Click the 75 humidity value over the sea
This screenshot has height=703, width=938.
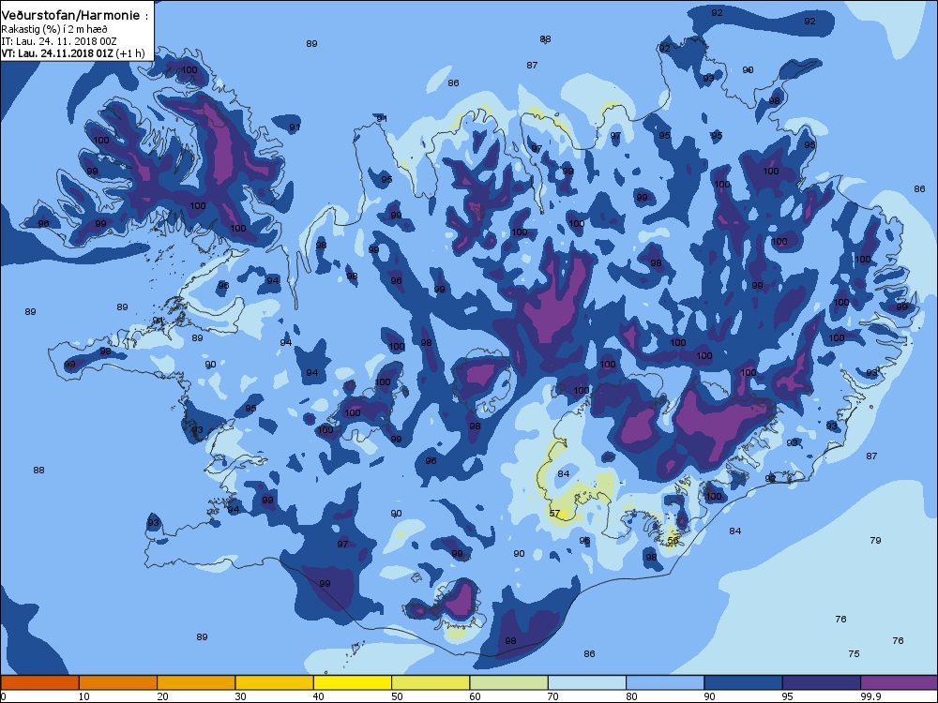point(854,654)
